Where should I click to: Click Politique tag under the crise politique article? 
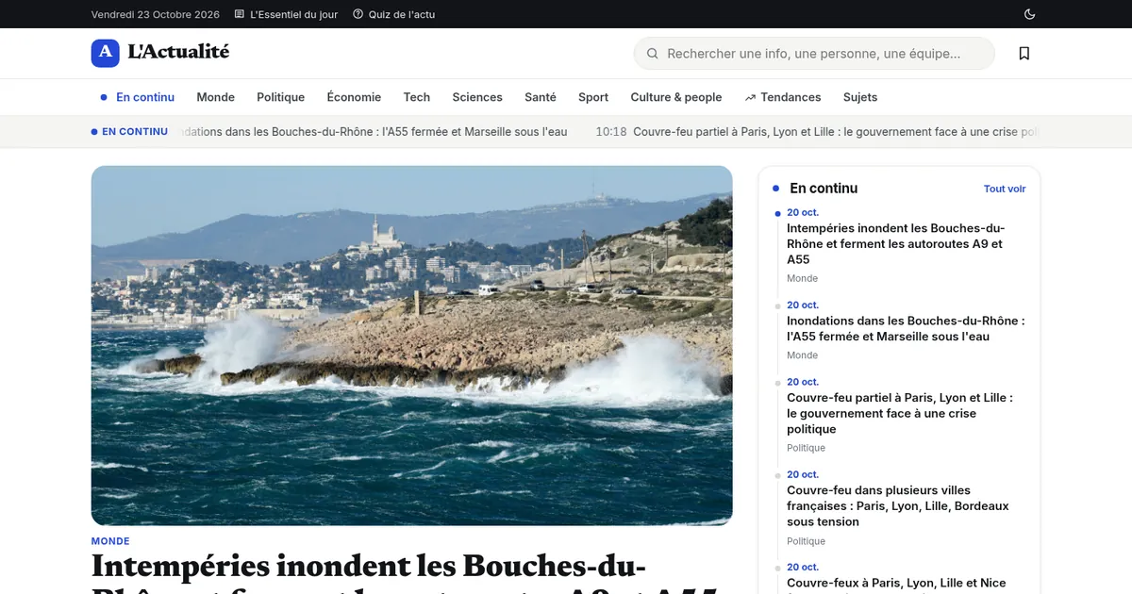pos(806,448)
